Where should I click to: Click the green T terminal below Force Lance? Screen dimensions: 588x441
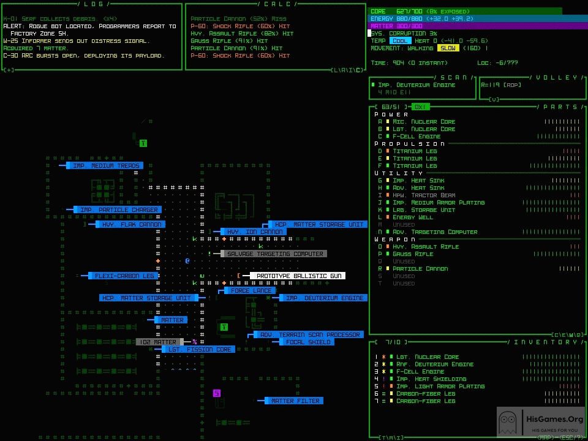click(x=224, y=327)
